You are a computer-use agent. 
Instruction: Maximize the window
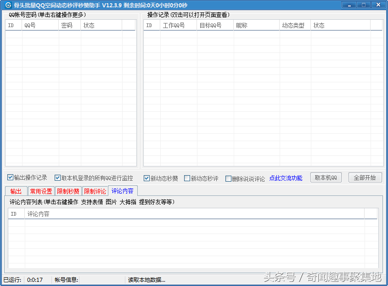(x=364, y=5)
